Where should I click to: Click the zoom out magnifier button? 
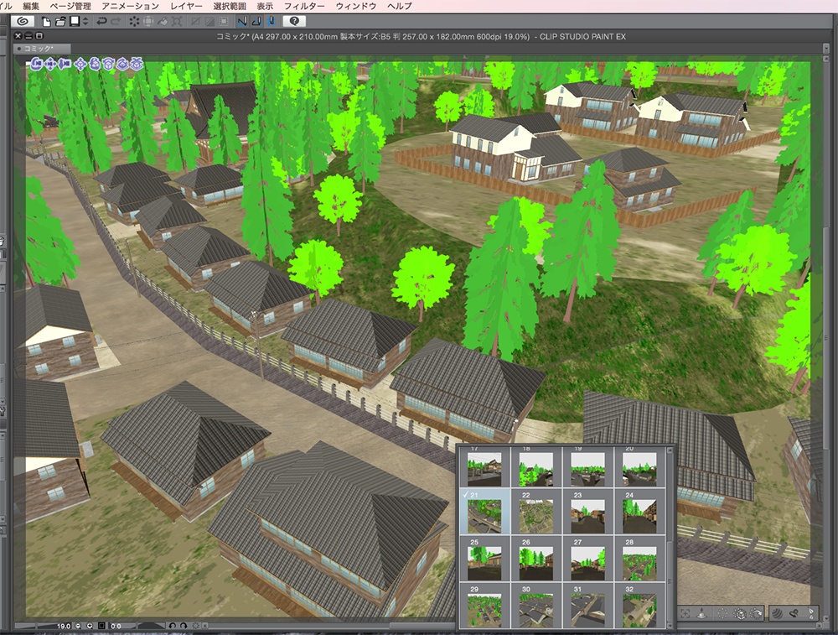pos(78,626)
